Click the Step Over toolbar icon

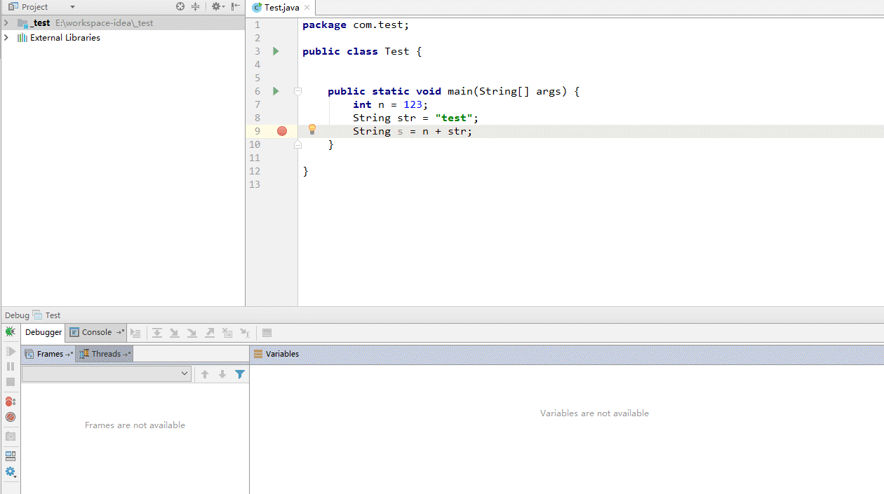(x=157, y=333)
